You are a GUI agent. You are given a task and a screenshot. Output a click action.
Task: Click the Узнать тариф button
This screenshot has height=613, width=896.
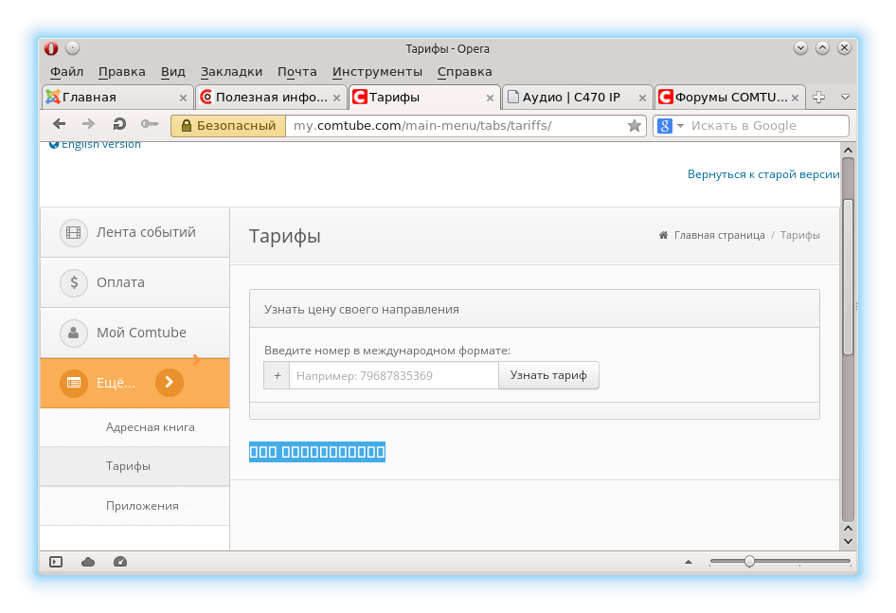(548, 375)
